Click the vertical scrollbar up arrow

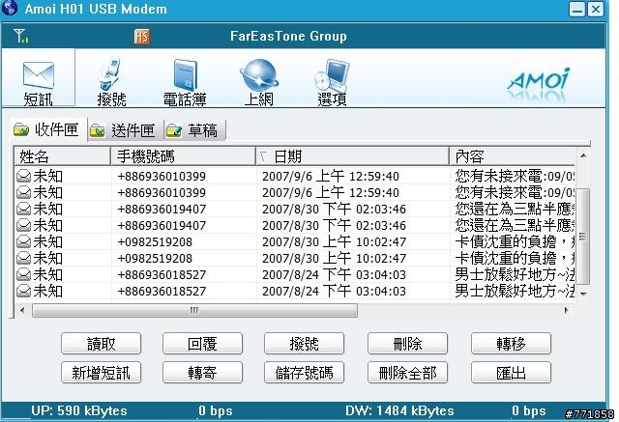(583, 156)
